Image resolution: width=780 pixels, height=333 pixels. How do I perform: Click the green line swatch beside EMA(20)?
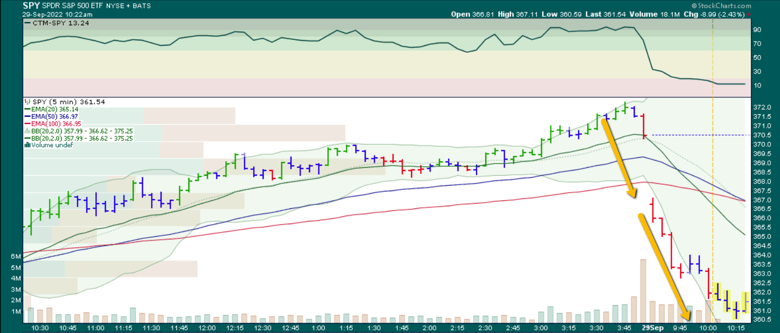pyautogui.click(x=28, y=108)
